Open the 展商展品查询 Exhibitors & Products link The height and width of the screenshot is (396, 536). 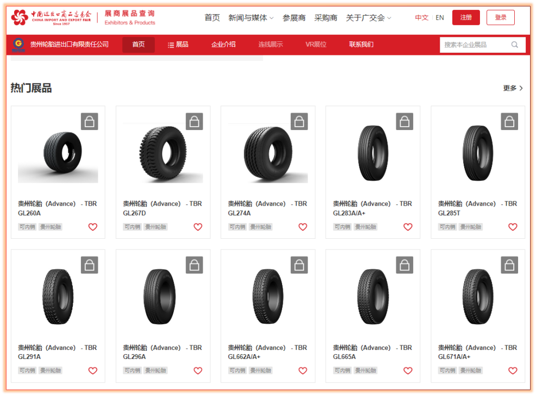(130, 18)
